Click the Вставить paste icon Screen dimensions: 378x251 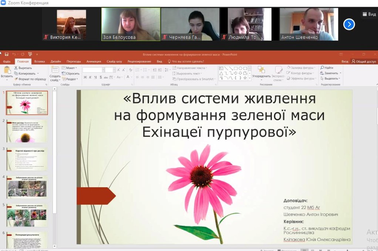point(7,70)
